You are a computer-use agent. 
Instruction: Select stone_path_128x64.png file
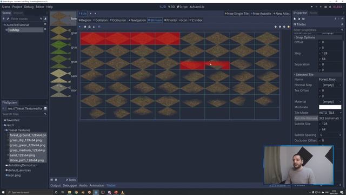click(x=26, y=160)
